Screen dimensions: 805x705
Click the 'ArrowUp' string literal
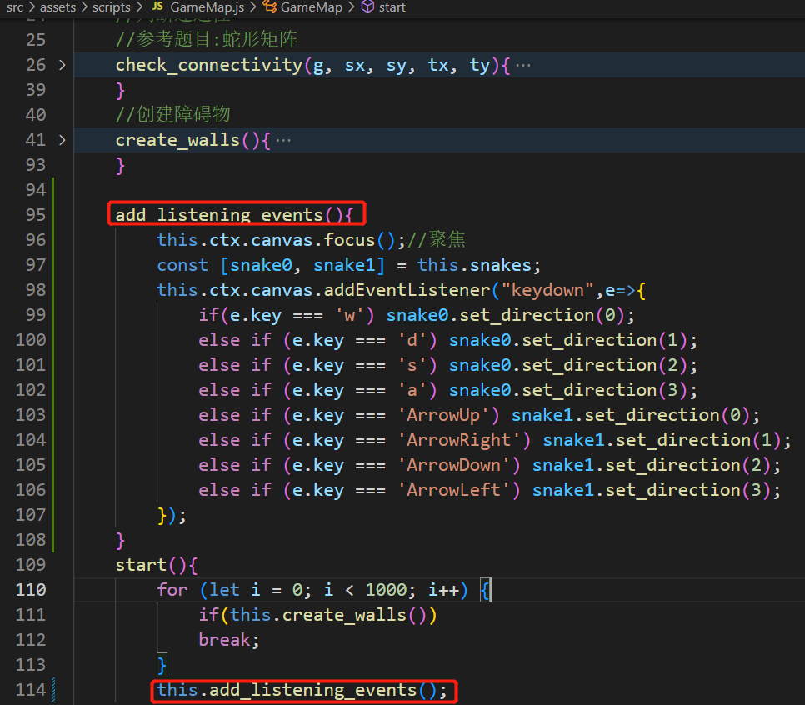click(x=453, y=415)
